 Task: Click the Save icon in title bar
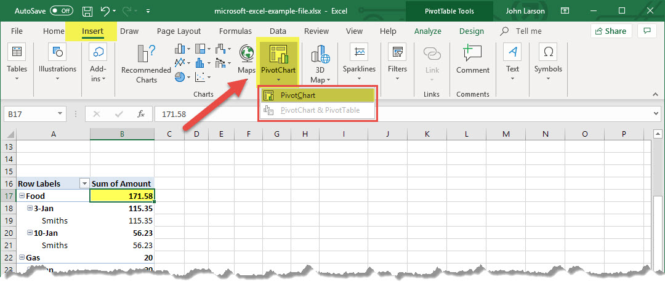[x=87, y=11]
